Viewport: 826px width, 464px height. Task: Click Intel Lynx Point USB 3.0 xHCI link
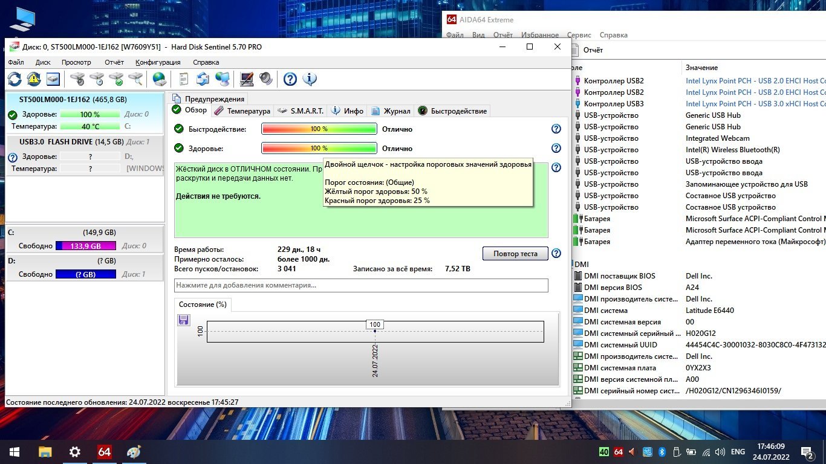point(756,104)
